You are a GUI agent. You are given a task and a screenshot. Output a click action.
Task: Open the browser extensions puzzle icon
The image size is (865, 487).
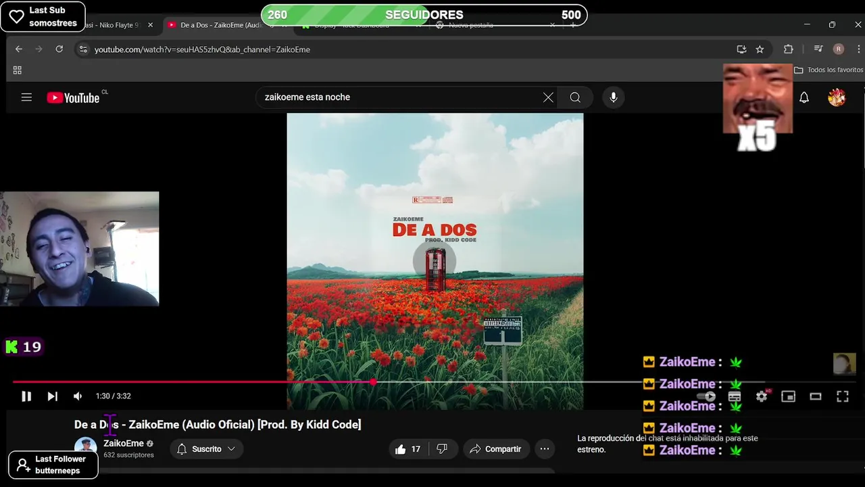(788, 49)
